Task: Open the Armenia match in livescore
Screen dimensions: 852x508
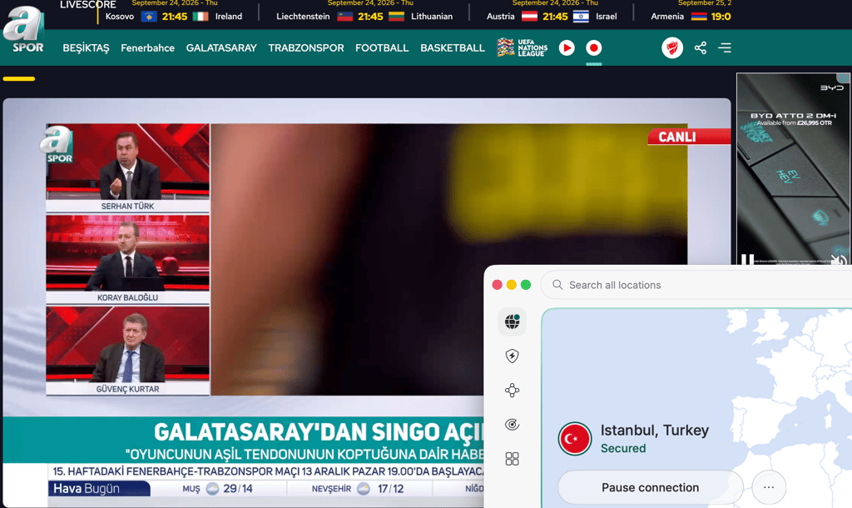Action: (691, 17)
